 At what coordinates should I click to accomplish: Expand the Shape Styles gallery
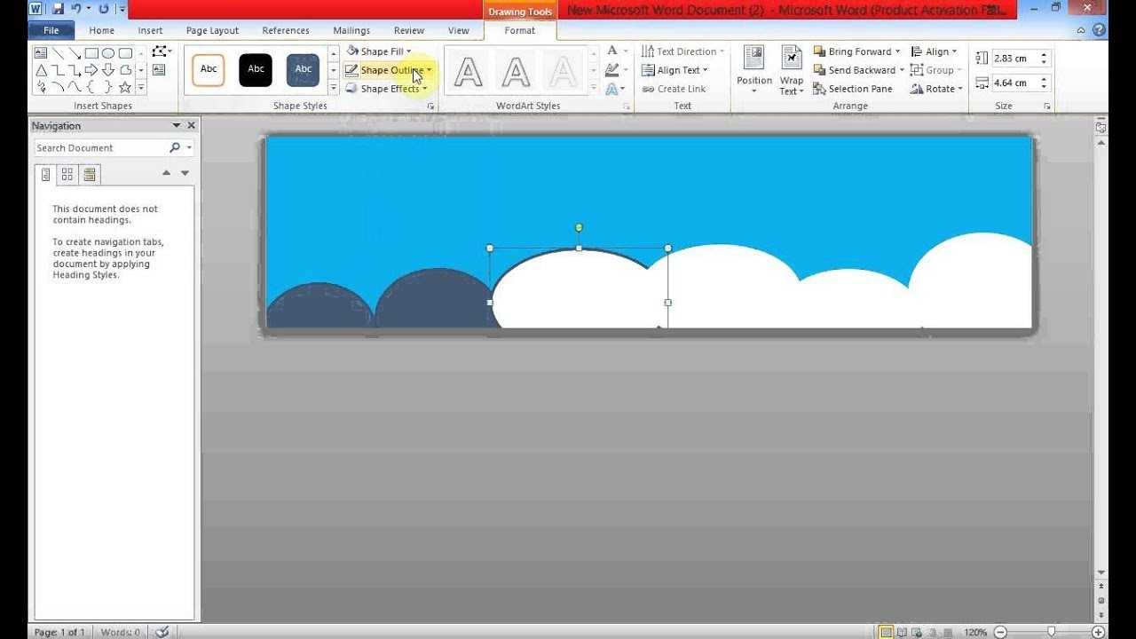click(x=332, y=86)
